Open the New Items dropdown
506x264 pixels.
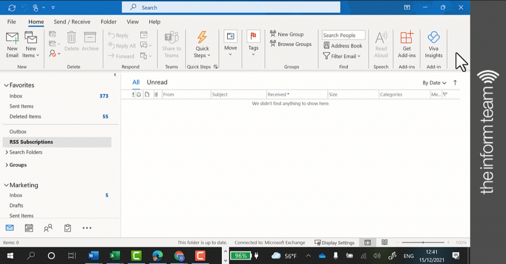coord(31,45)
